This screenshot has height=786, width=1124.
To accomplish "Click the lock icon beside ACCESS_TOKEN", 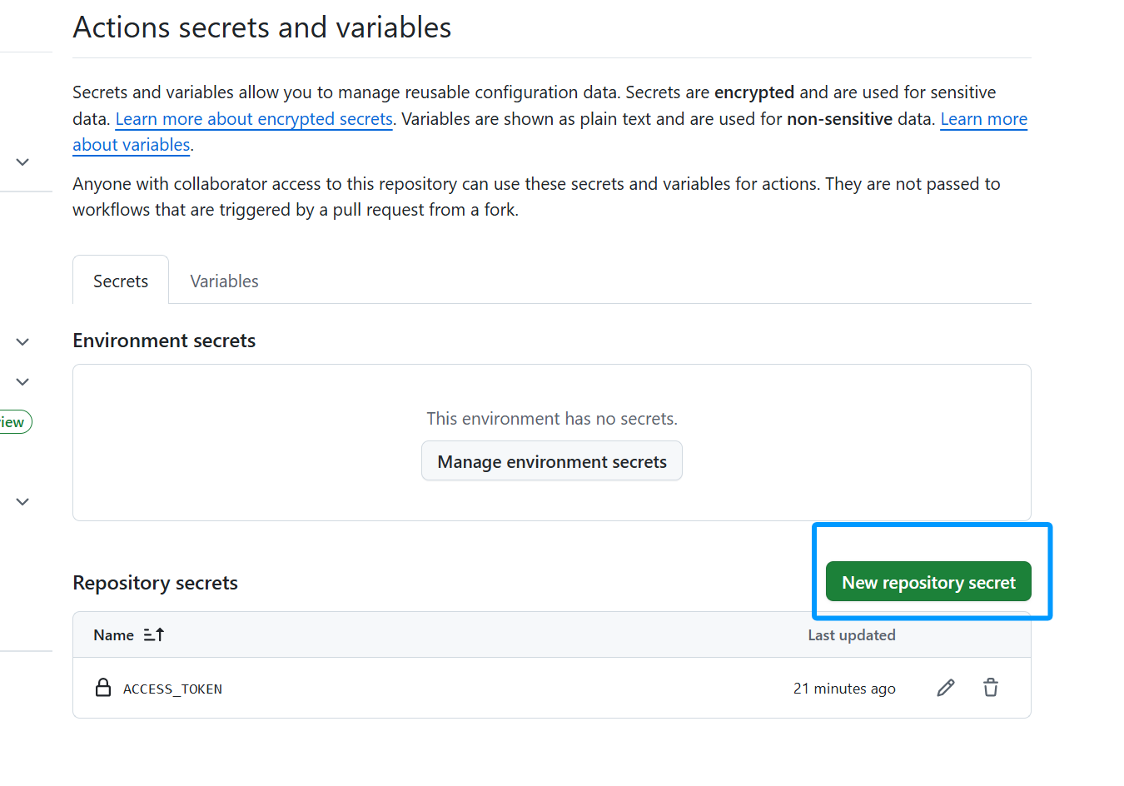I will (103, 688).
